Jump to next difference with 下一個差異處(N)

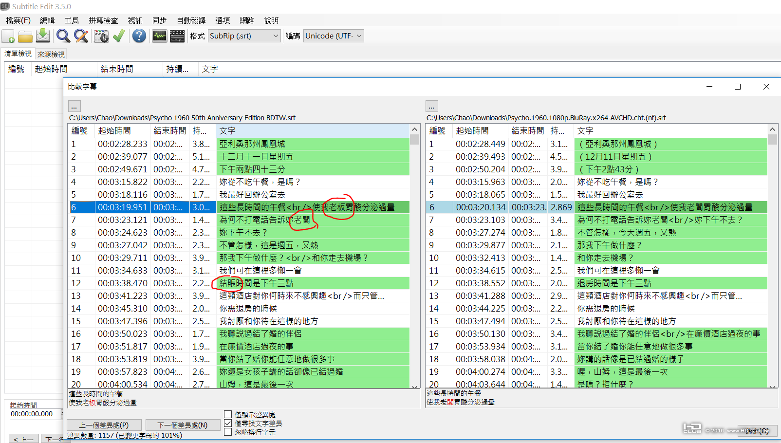pyautogui.click(x=182, y=425)
